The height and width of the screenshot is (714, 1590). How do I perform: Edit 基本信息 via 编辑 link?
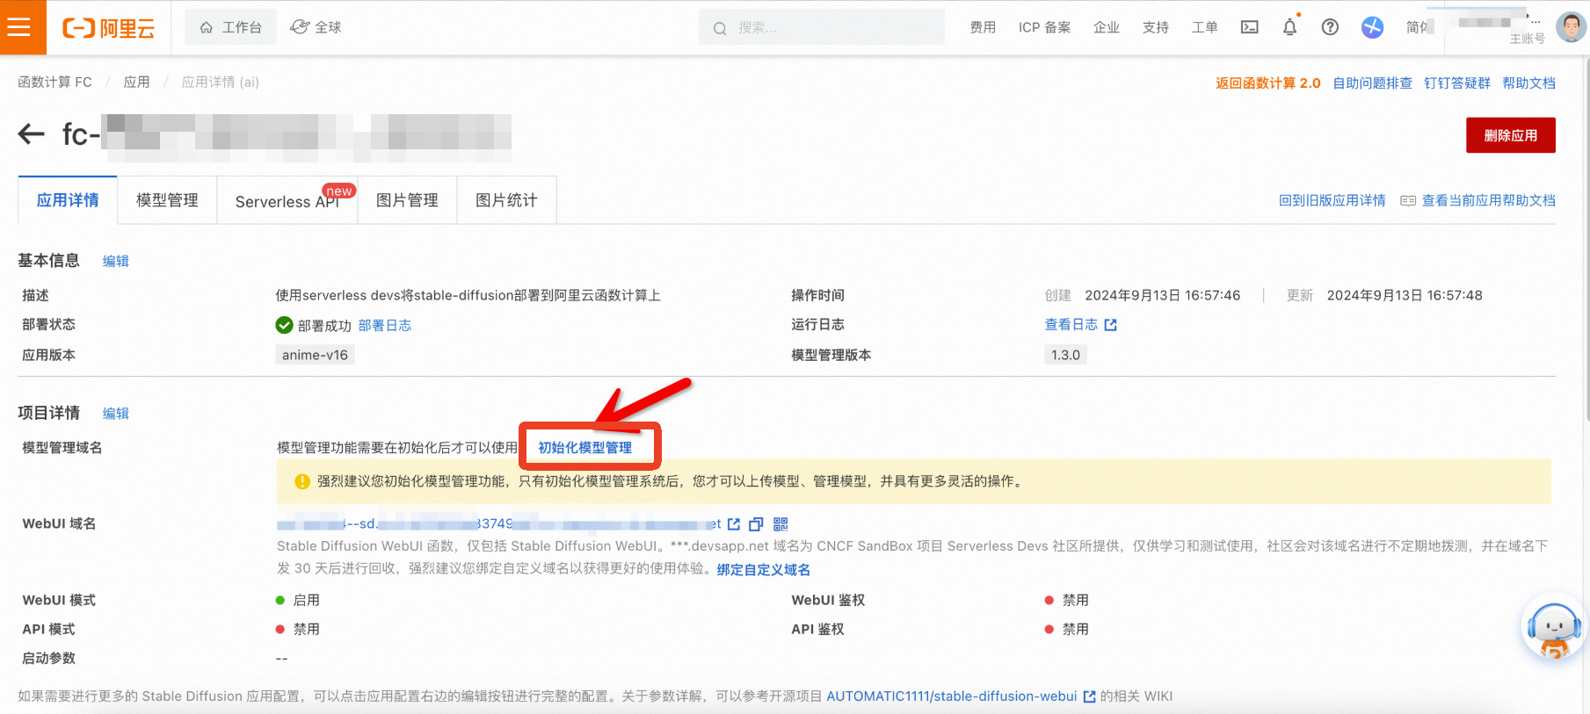point(115,261)
